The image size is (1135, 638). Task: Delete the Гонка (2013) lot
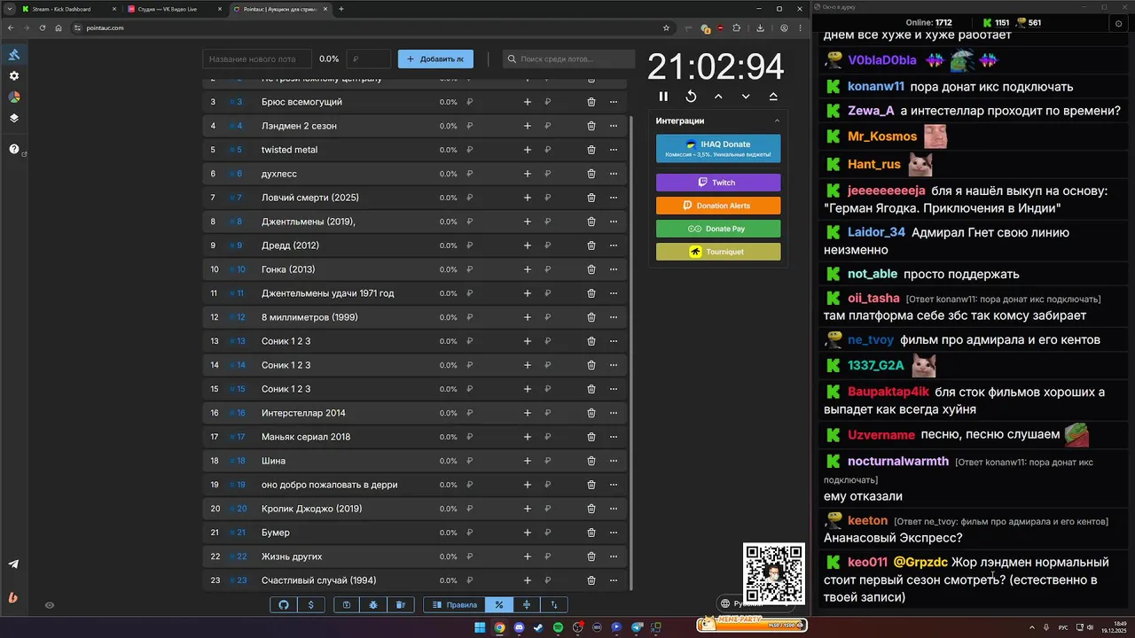pyautogui.click(x=591, y=269)
